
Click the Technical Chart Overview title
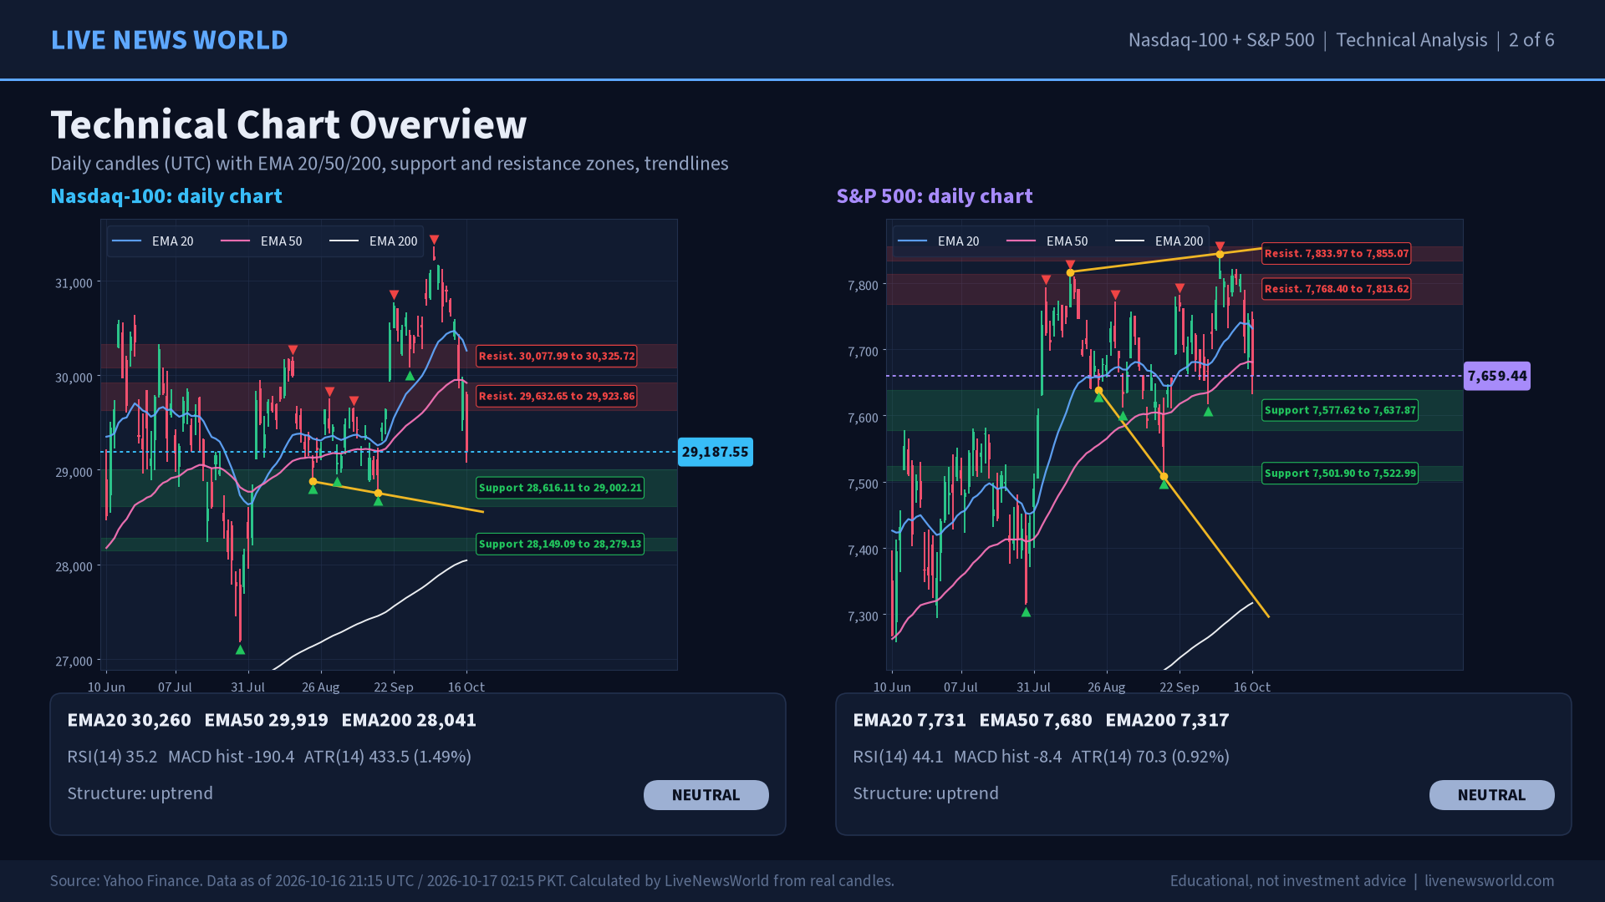[288, 125]
